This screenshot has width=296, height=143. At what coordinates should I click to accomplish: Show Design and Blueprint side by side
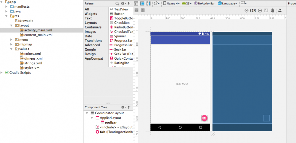(x=148, y=4)
